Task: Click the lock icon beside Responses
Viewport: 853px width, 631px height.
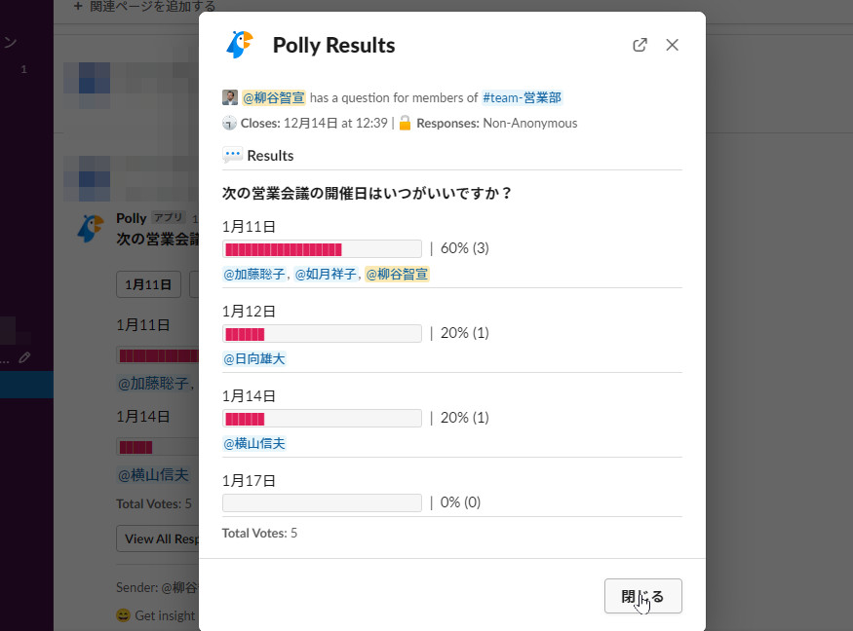Action: point(405,124)
